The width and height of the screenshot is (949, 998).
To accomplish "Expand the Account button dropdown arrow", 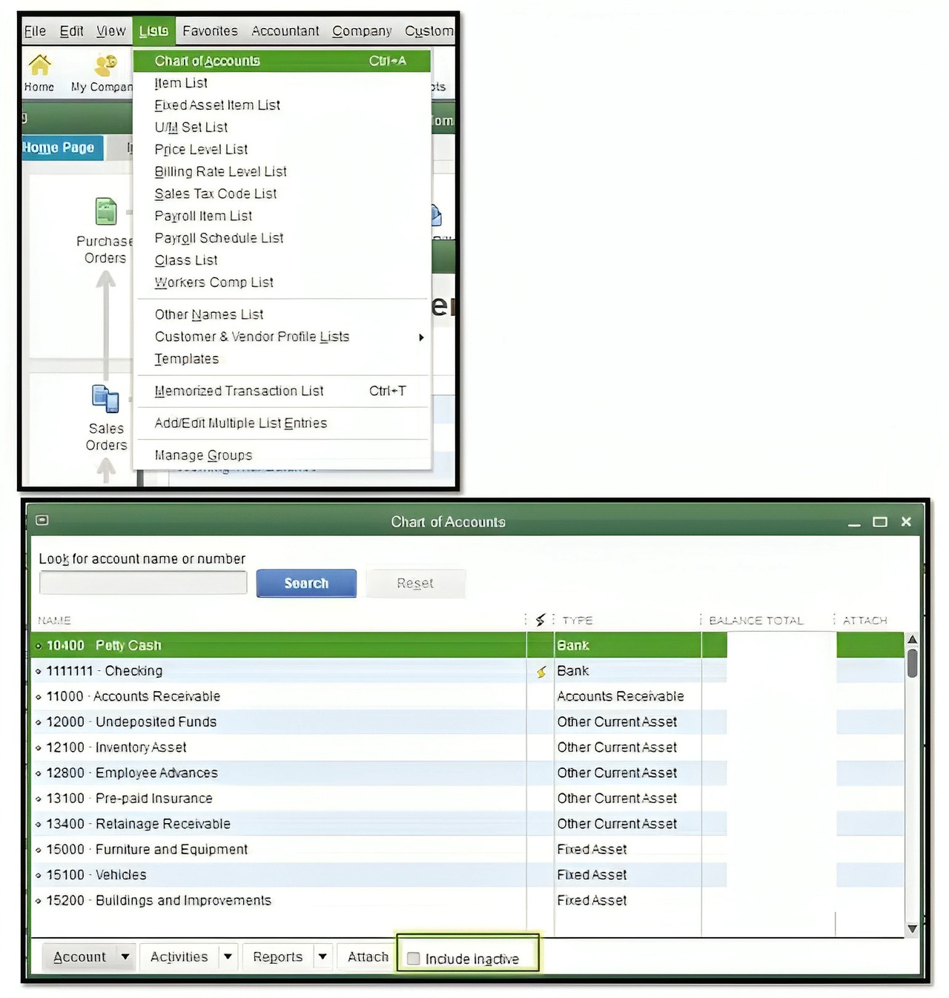I will (x=125, y=957).
